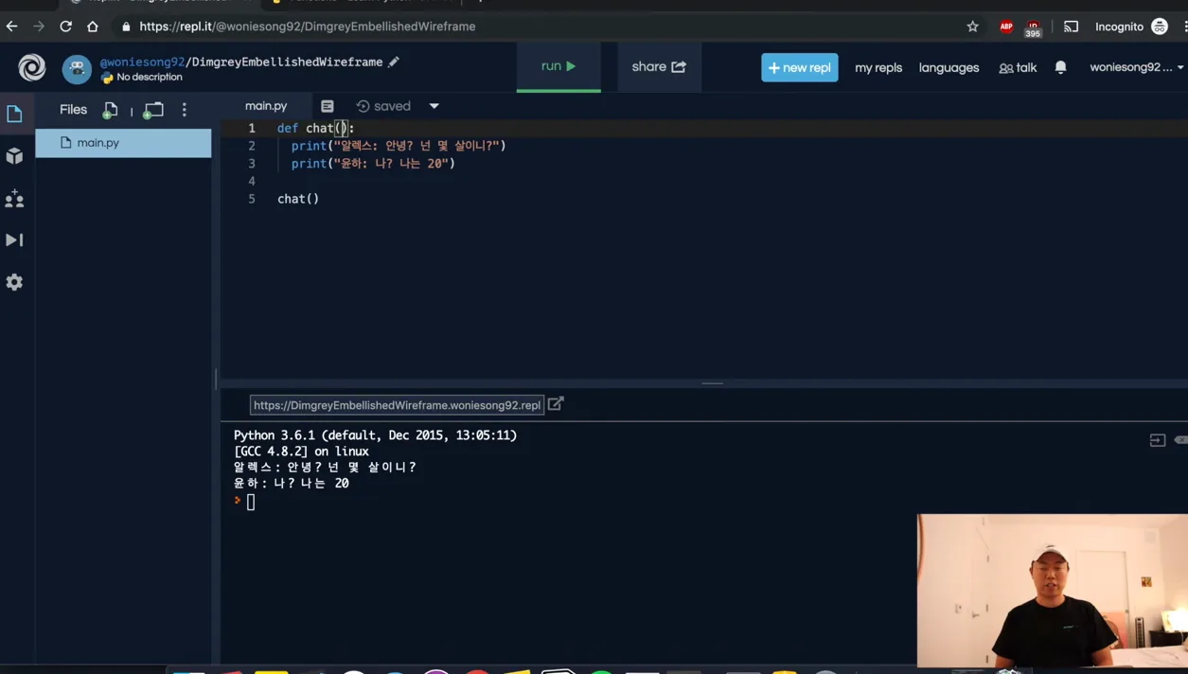Open the Files panel sidebar icon
Screen dimensions: 1188x674
[14, 114]
